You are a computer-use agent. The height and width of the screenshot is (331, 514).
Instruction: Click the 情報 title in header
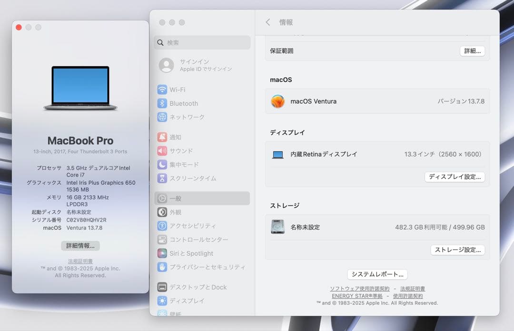point(286,22)
